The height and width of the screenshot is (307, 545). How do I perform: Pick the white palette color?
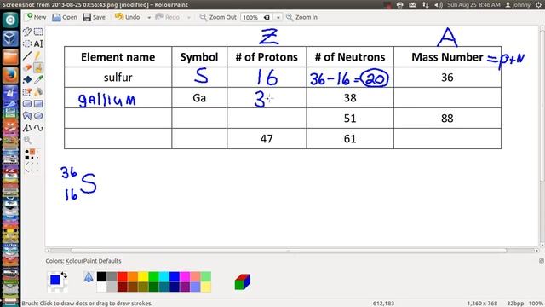coord(101,287)
